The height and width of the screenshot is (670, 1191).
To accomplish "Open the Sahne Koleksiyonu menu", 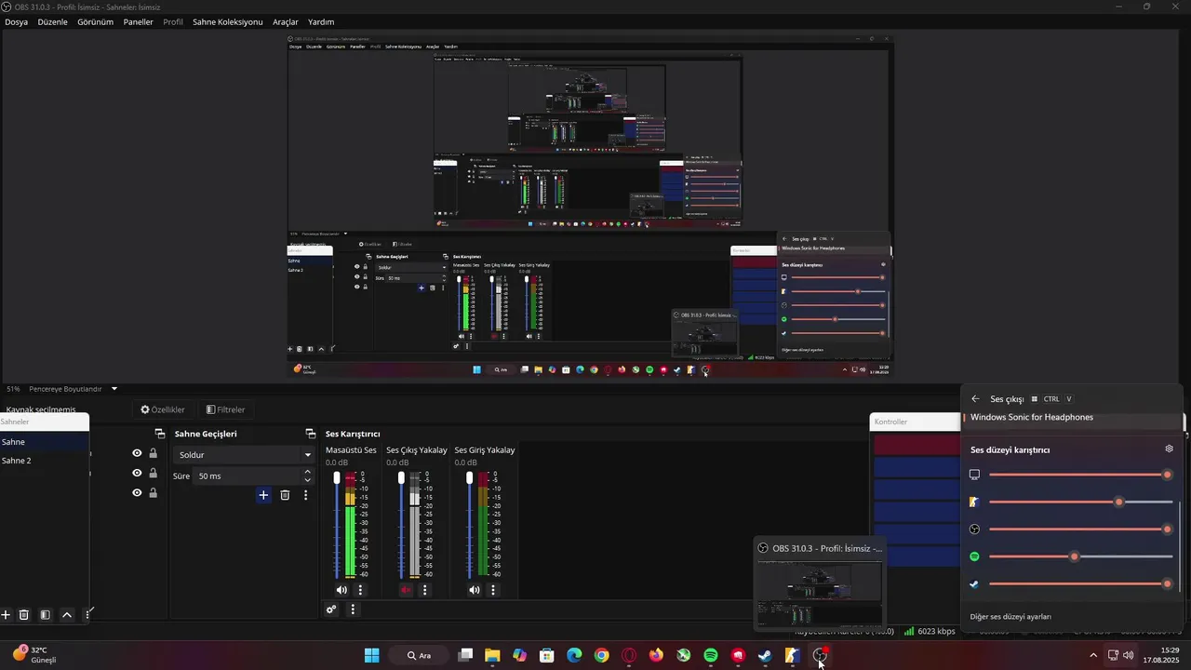I will click(x=227, y=21).
